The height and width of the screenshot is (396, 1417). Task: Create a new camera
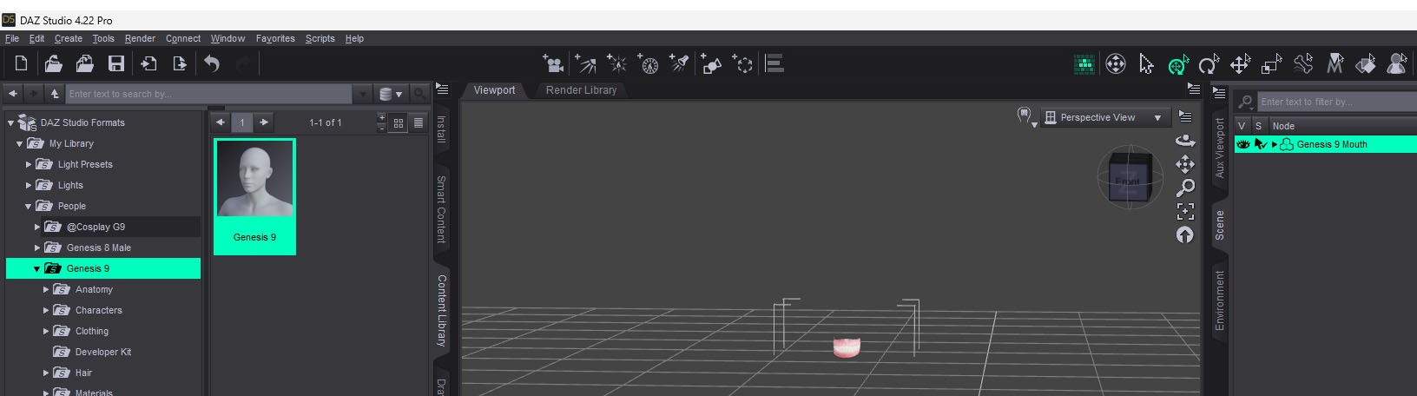tap(552, 63)
